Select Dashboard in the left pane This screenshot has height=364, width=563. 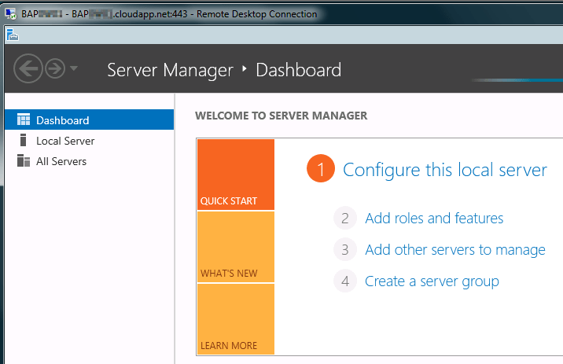[x=90, y=119]
